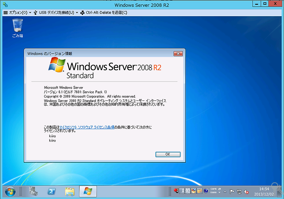This screenshot has width=284, height=199.
Task: Toggle the KANA indicator in language bar
Action: coord(213,192)
